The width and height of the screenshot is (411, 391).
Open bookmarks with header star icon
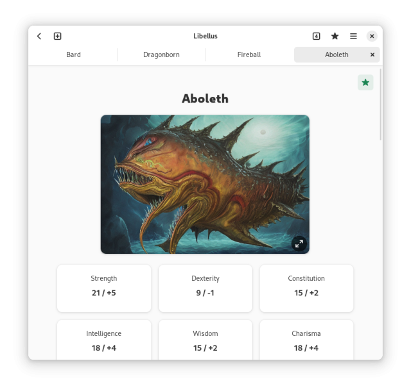335,36
